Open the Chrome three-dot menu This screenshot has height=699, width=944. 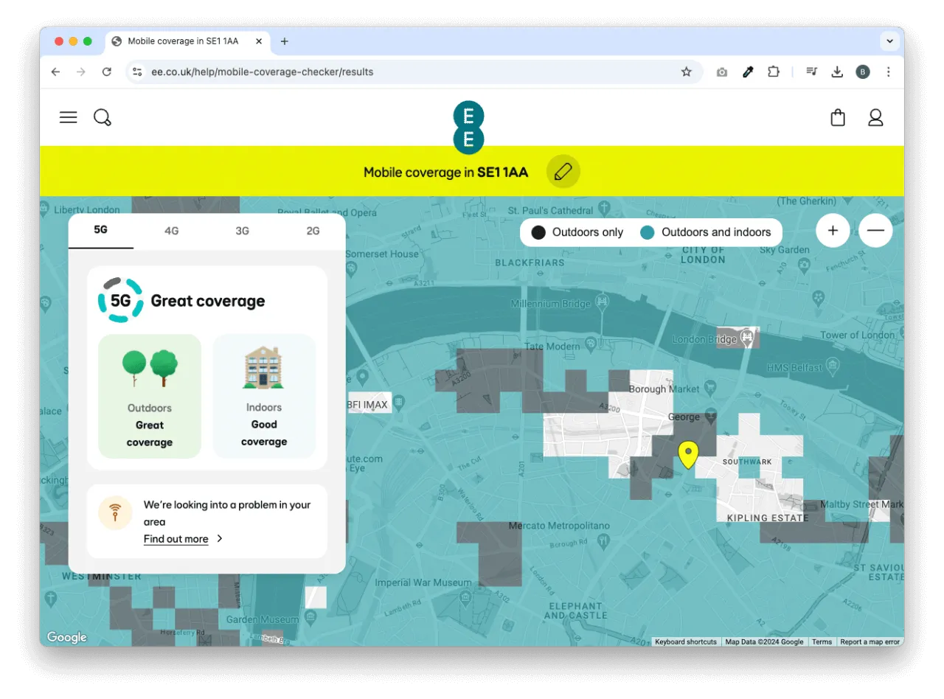pyautogui.click(x=889, y=72)
